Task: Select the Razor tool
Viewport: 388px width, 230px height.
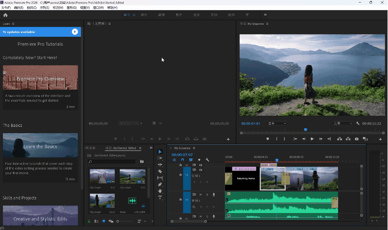Action: click(x=160, y=171)
